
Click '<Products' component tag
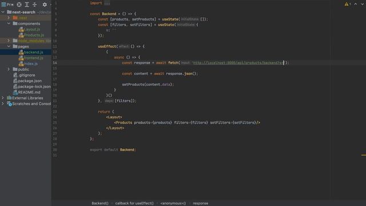click(x=123, y=122)
